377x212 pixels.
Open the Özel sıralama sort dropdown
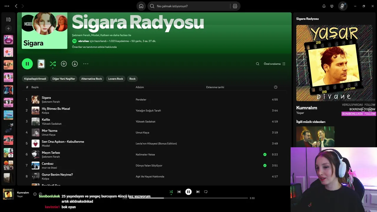point(275,64)
